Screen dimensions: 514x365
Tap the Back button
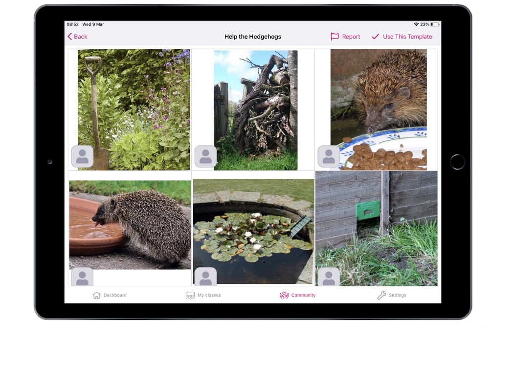point(77,36)
